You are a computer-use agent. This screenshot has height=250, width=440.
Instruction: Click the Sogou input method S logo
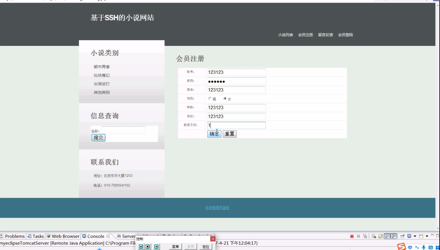click(x=402, y=247)
